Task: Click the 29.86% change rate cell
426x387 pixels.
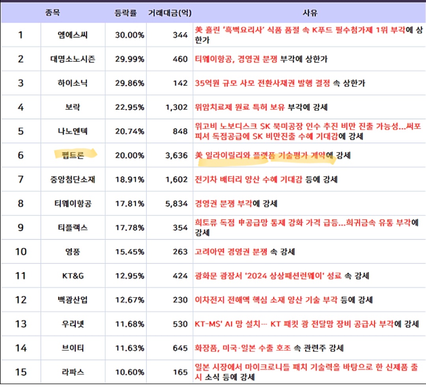Action: coord(130,83)
